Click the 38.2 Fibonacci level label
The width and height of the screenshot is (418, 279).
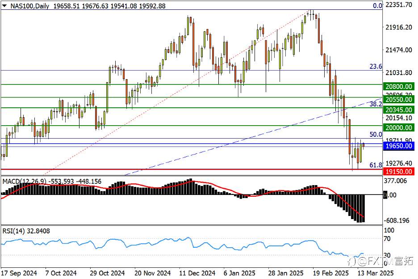[376, 104]
